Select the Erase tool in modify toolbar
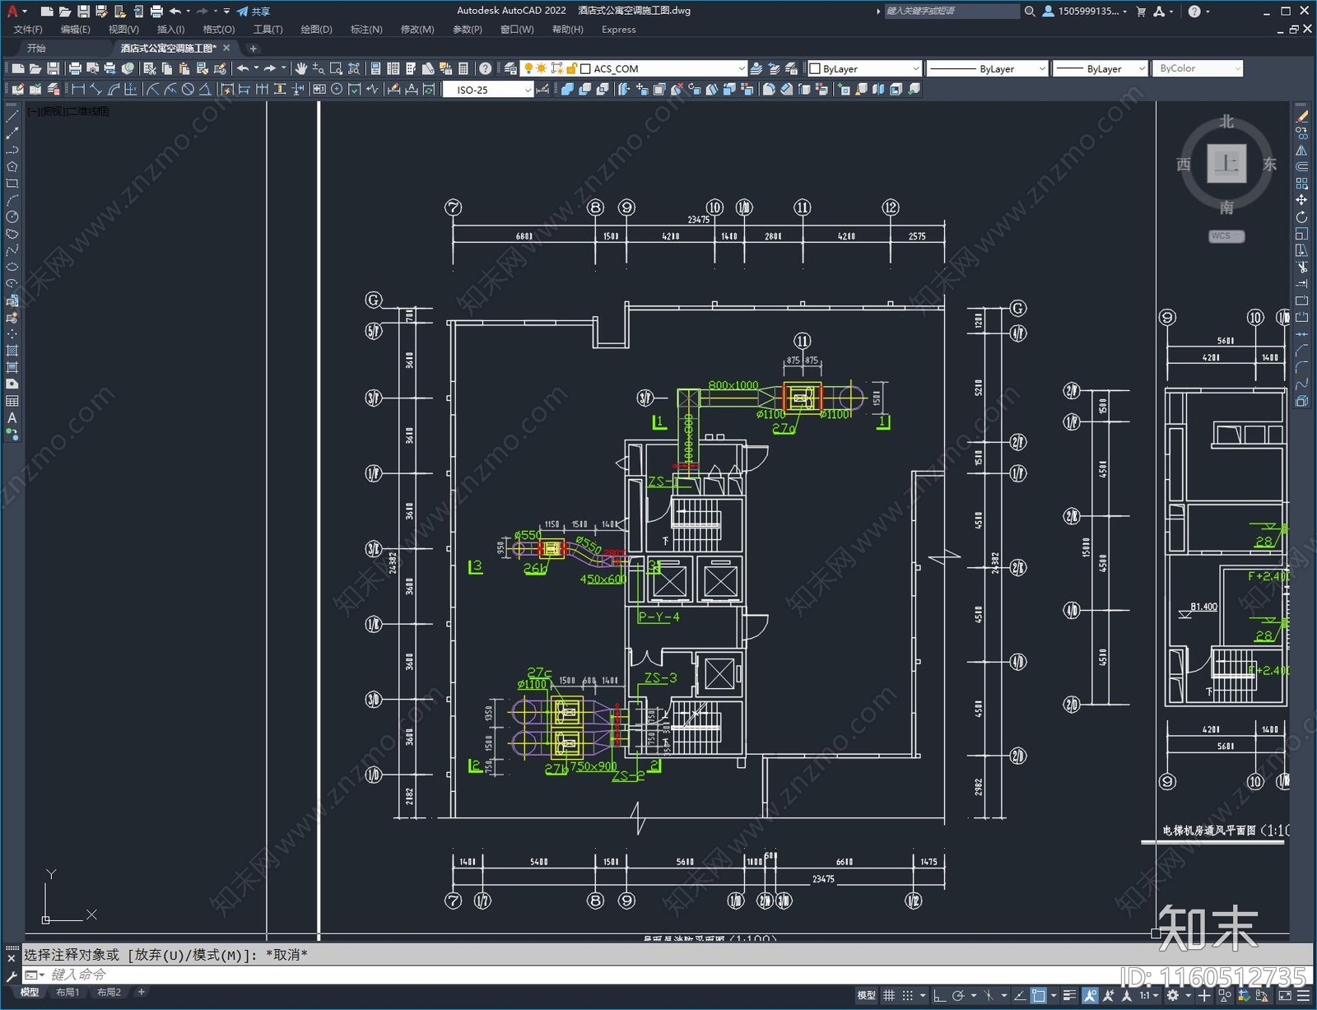This screenshot has height=1010, width=1317. (1301, 117)
